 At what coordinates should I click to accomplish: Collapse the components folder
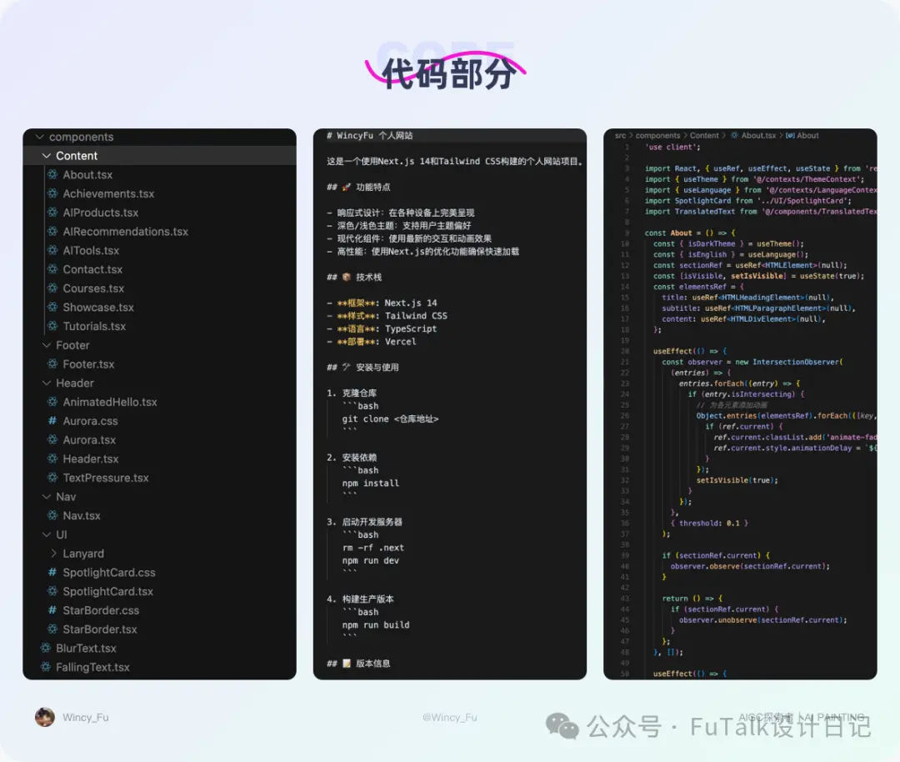(40, 137)
